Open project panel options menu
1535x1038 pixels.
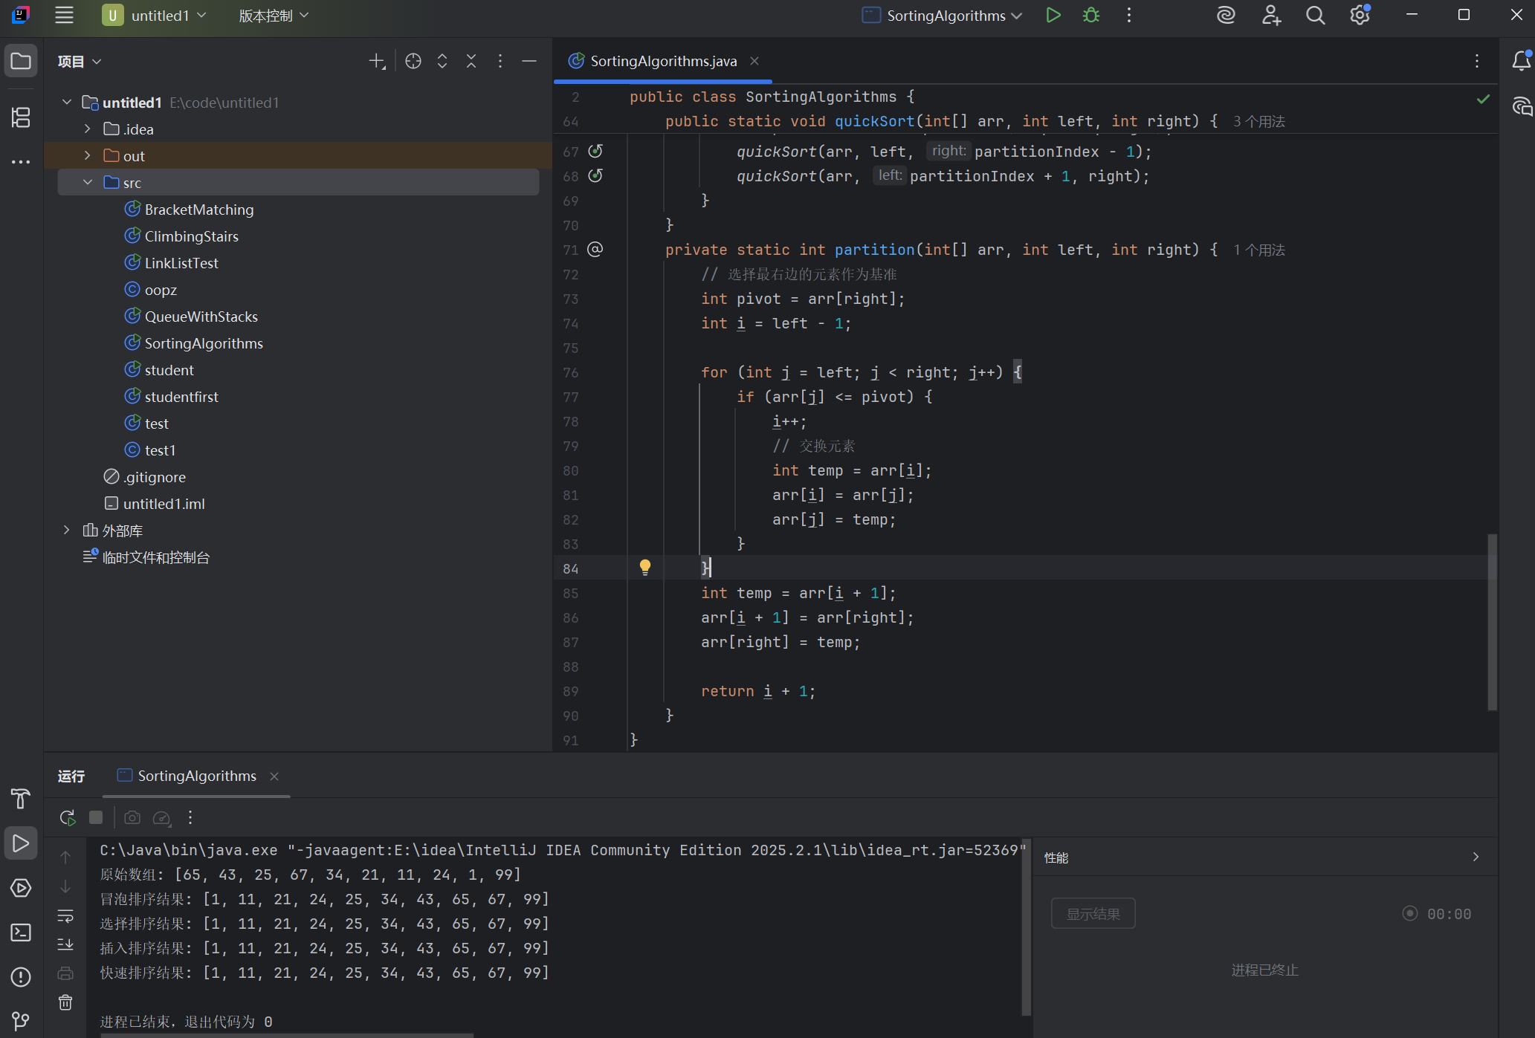(500, 61)
